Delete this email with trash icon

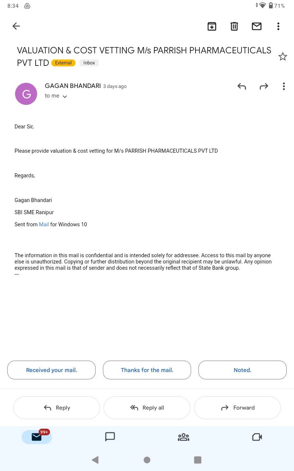click(x=234, y=26)
